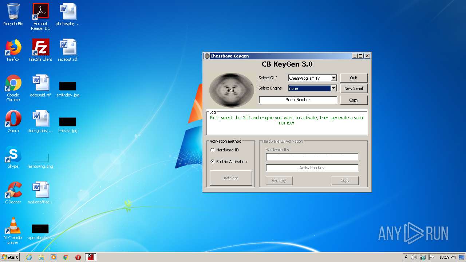Copy the activation key
The image size is (466, 262).
(x=345, y=180)
